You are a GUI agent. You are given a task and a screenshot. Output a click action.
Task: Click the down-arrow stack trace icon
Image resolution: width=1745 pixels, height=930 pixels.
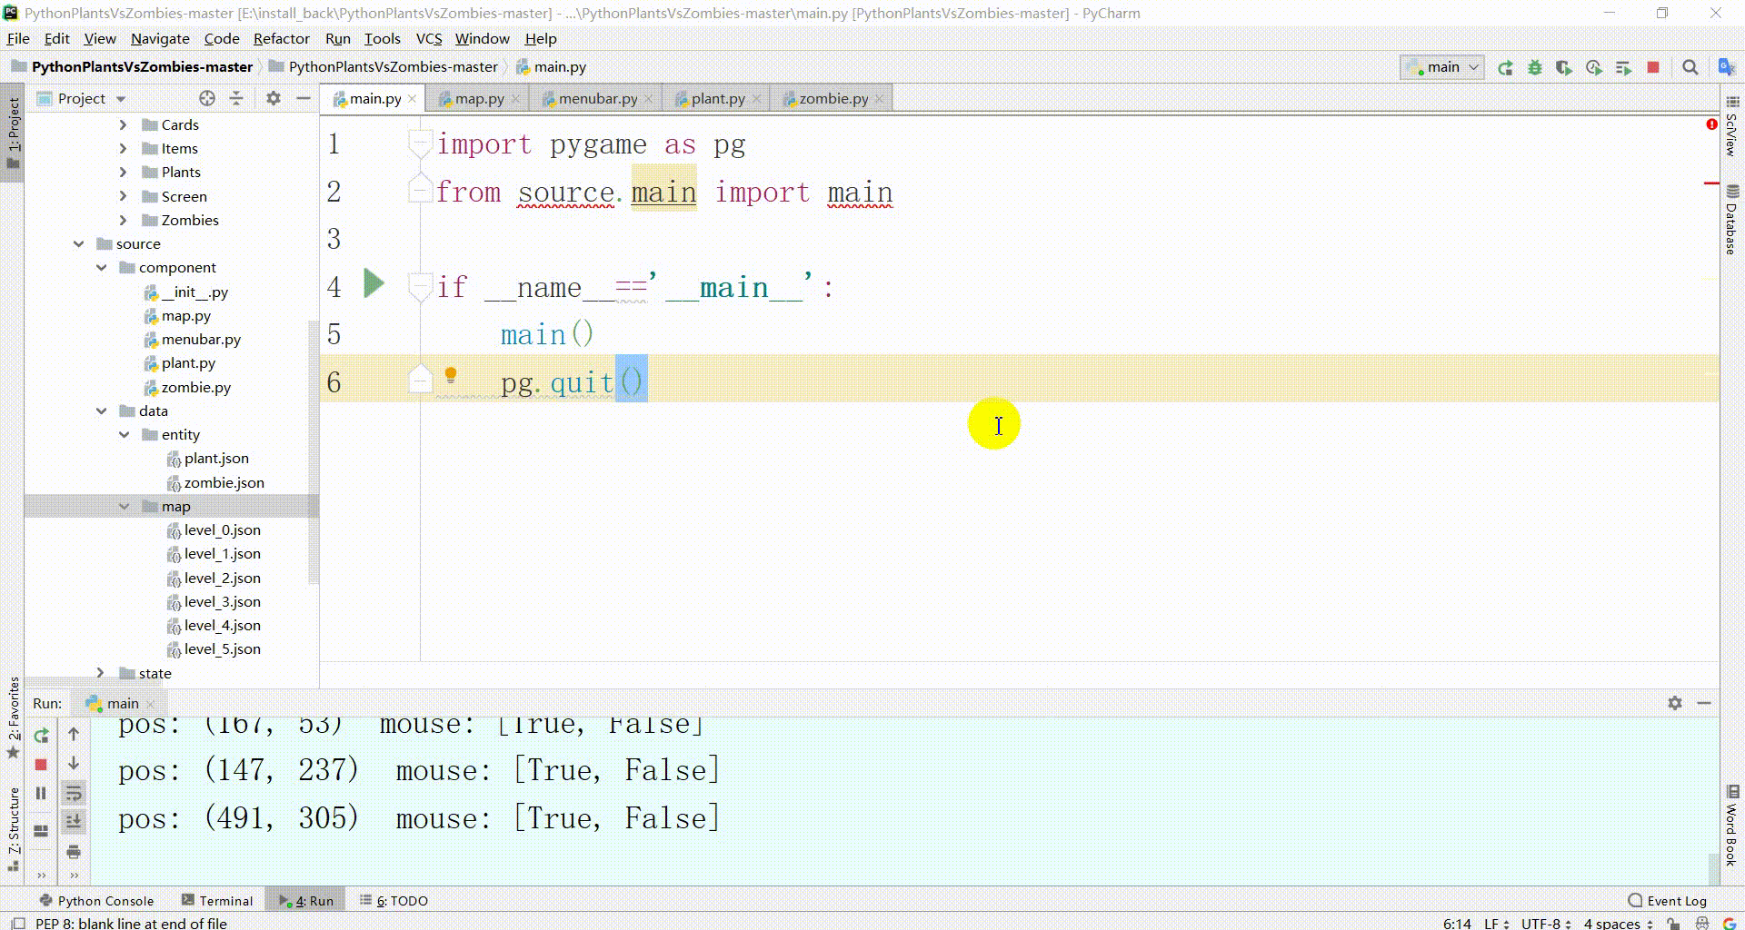point(74,764)
